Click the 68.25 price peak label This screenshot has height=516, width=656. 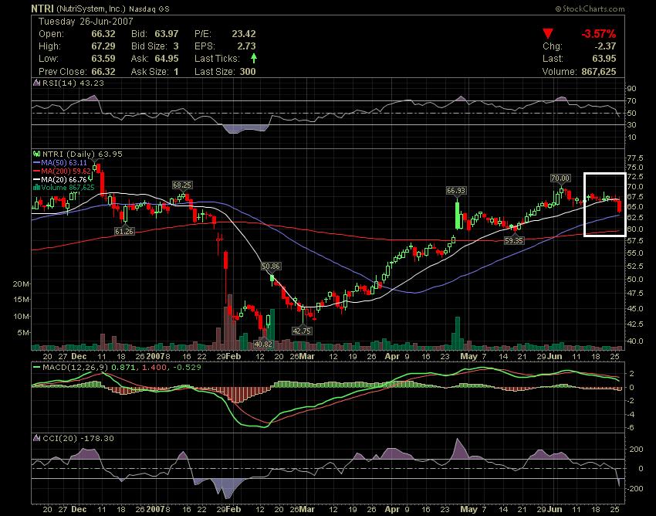coord(181,185)
